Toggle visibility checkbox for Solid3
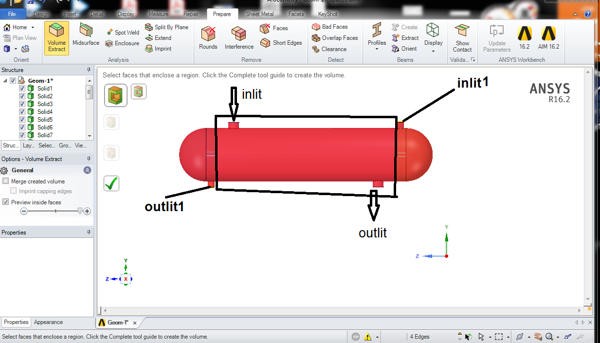Viewport: 600px width, 343px height. click(x=22, y=104)
